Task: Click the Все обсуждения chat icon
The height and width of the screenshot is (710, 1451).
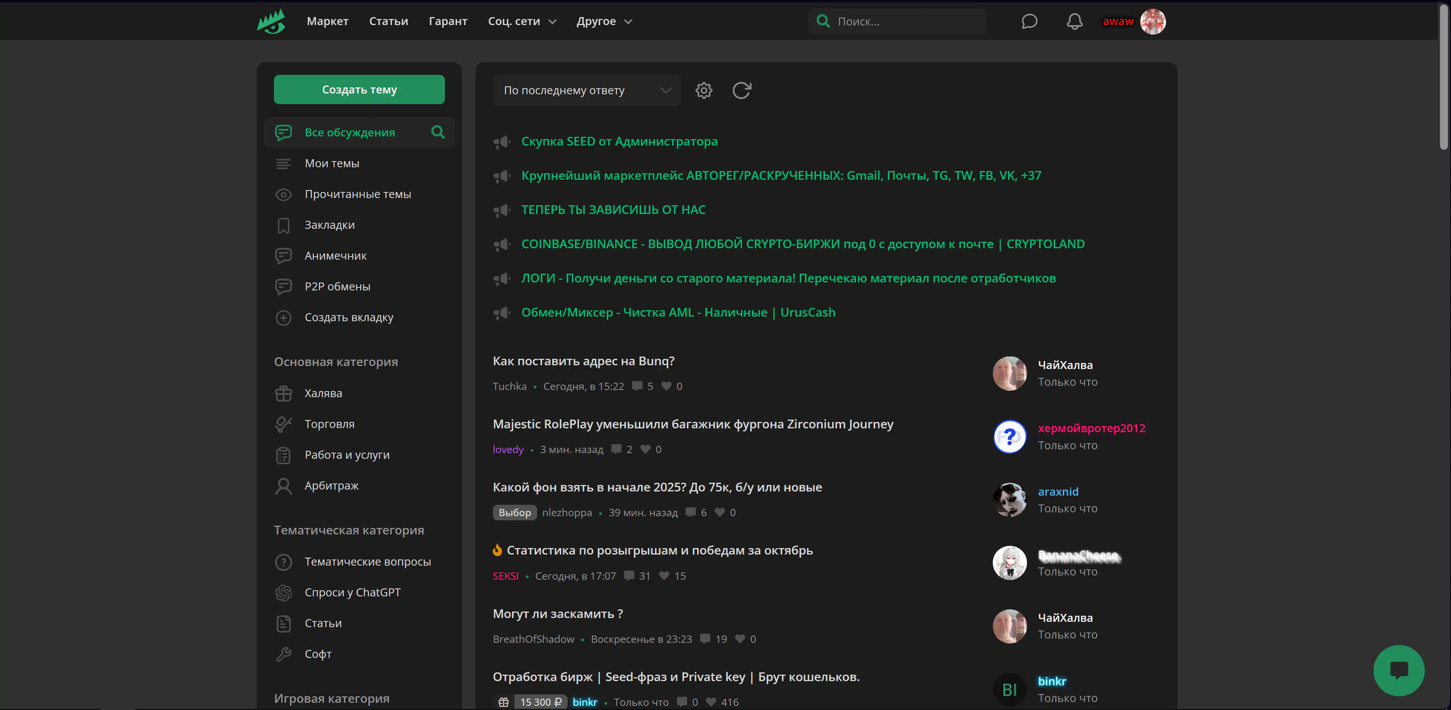Action: click(x=283, y=132)
